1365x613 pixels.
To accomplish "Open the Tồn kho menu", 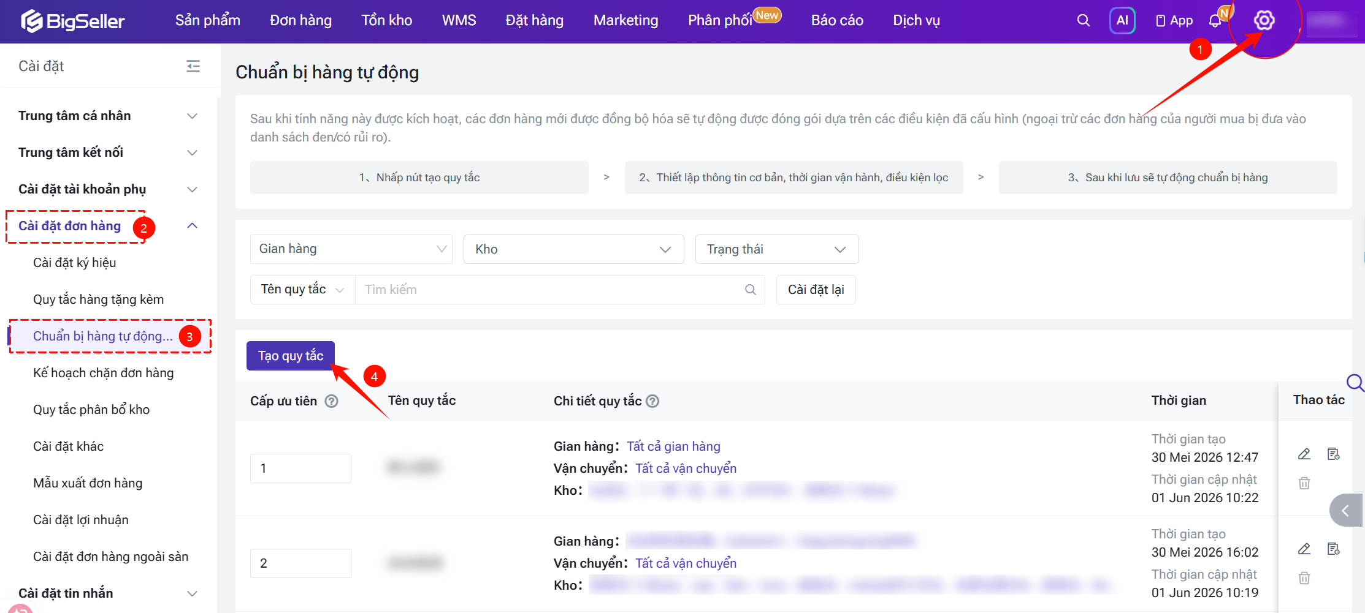I will point(387,20).
